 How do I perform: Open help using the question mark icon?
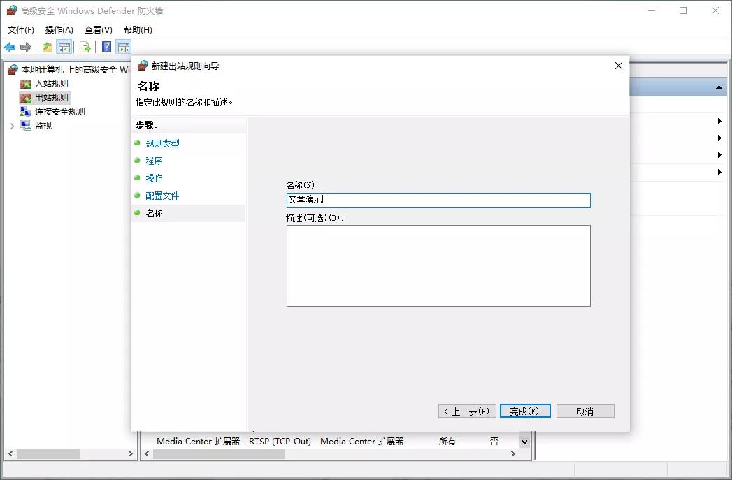(x=106, y=46)
